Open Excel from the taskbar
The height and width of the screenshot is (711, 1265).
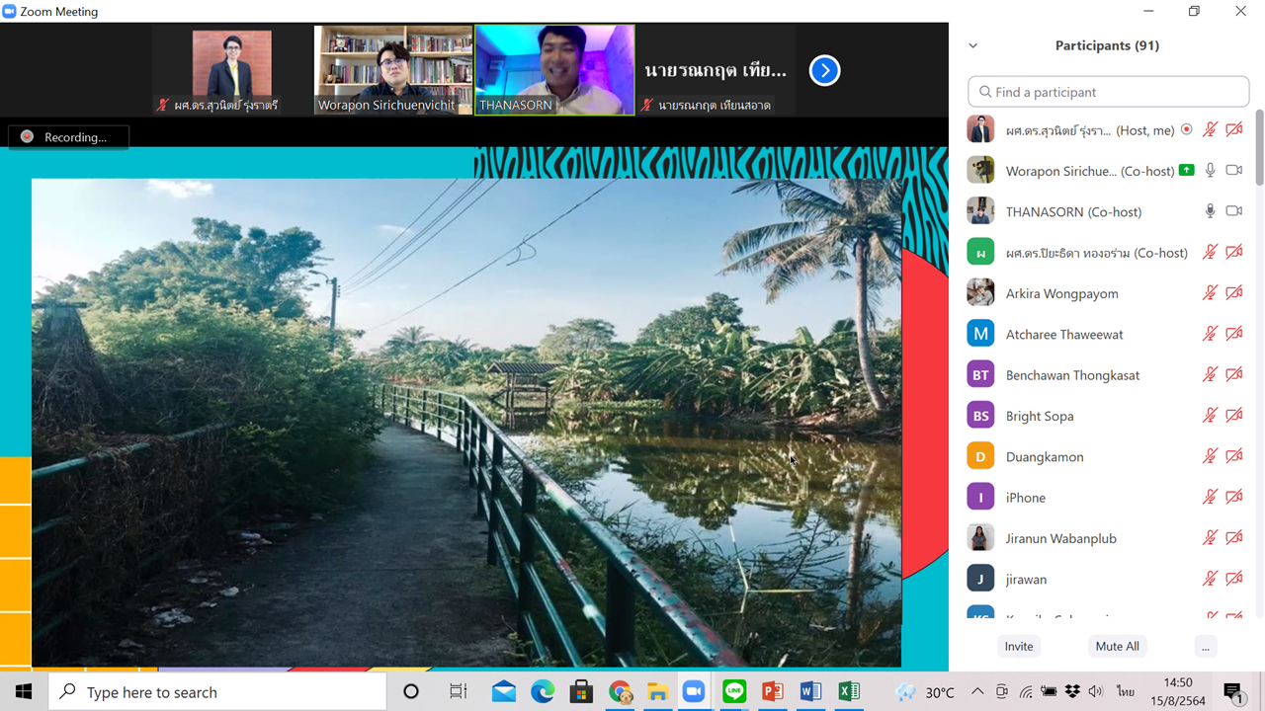coord(849,691)
